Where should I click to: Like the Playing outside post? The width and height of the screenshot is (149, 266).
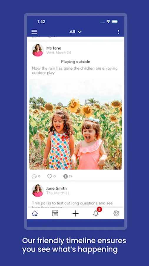point(51,176)
